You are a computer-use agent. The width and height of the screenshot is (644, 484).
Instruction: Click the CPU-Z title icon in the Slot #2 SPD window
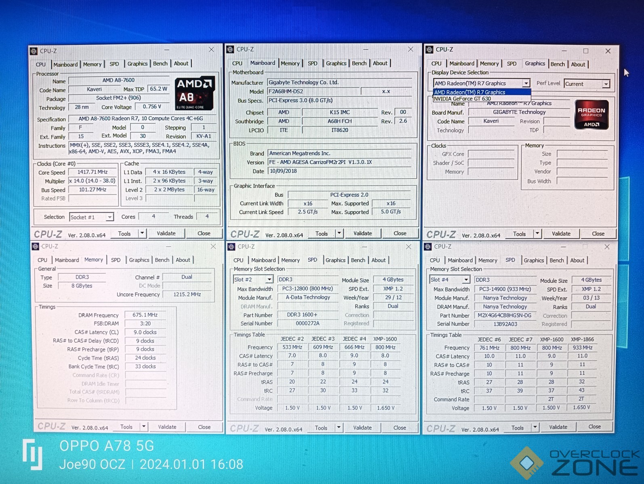coord(232,246)
